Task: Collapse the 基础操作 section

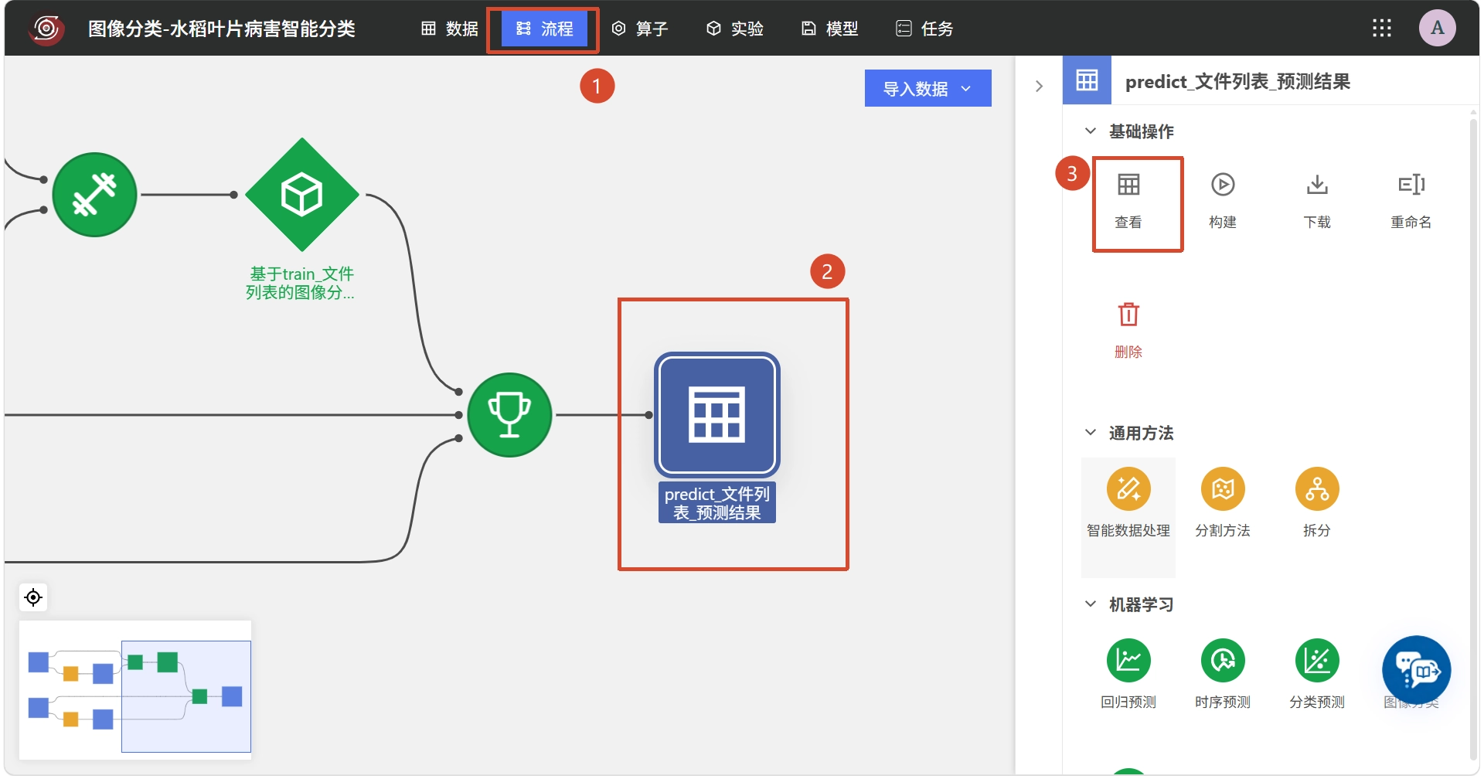Action: coord(1091,131)
